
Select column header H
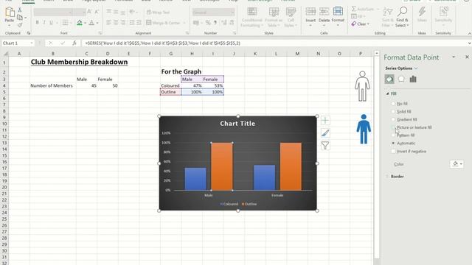192,54
